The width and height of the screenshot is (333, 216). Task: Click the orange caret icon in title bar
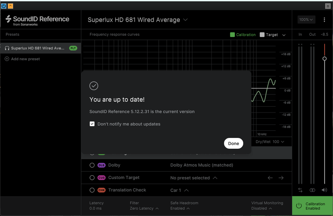(x=10, y=6)
